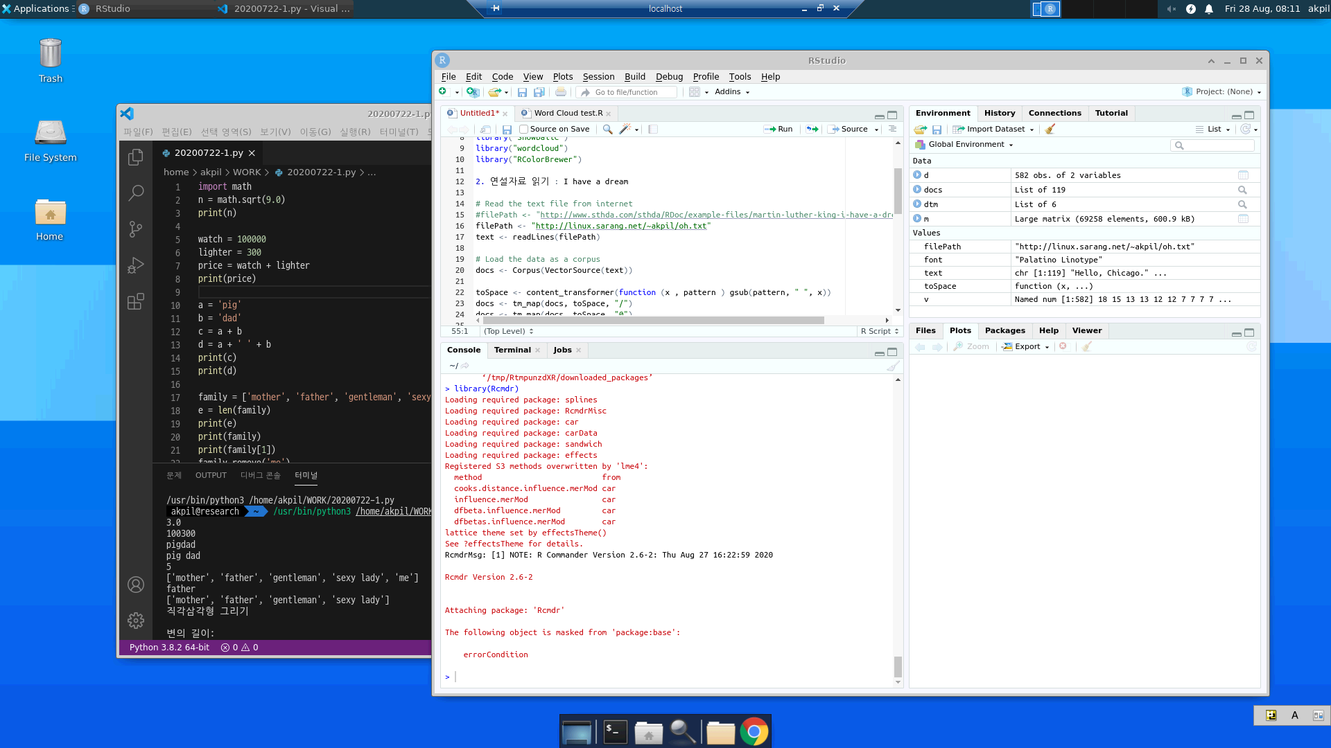
Task: Click the Source button in editor
Action: (849, 129)
